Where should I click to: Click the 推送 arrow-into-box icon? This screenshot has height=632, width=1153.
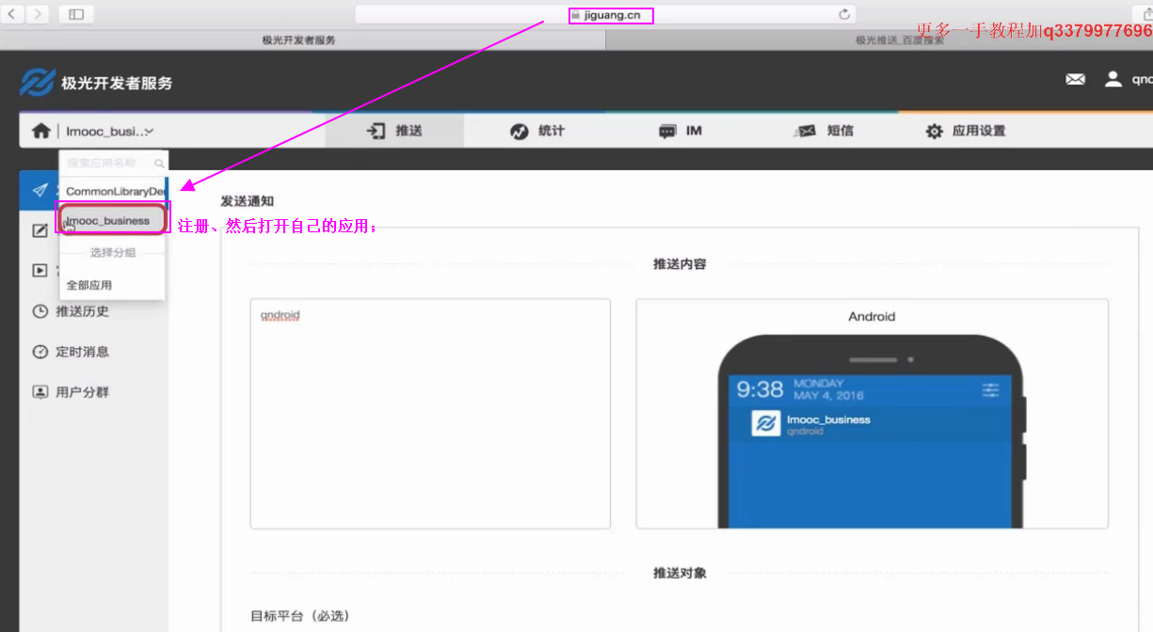(x=376, y=131)
